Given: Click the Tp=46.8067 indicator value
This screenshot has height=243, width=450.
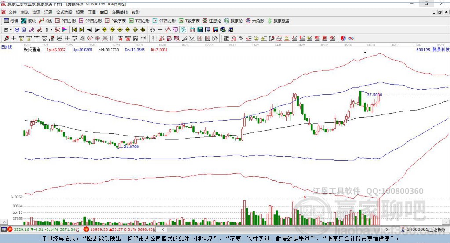Looking at the screenshot, I should click(56, 50).
